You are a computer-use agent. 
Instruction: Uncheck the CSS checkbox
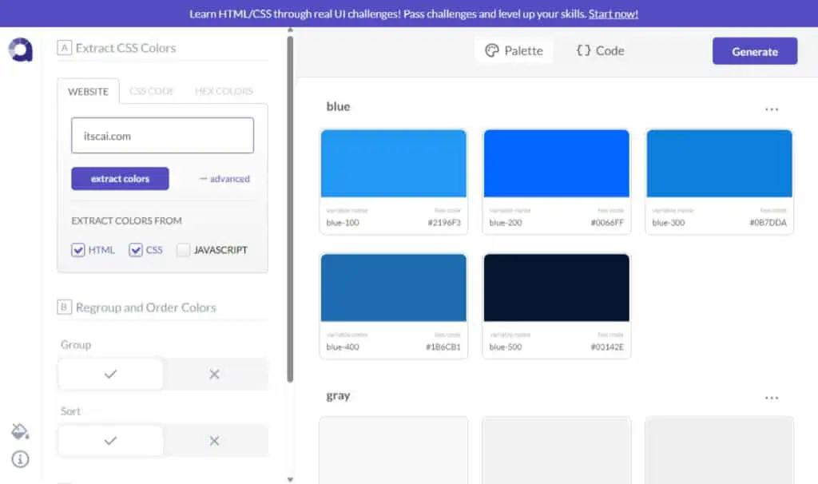(136, 250)
